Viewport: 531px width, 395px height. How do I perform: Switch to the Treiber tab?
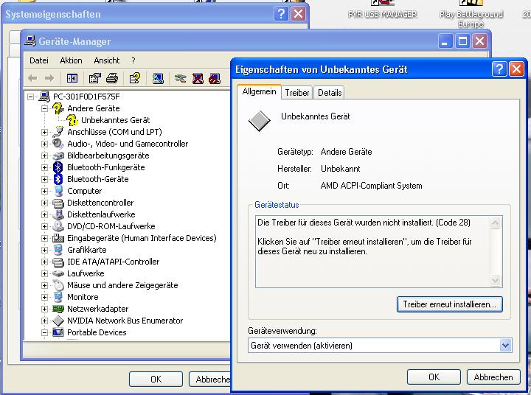[296, 93]
